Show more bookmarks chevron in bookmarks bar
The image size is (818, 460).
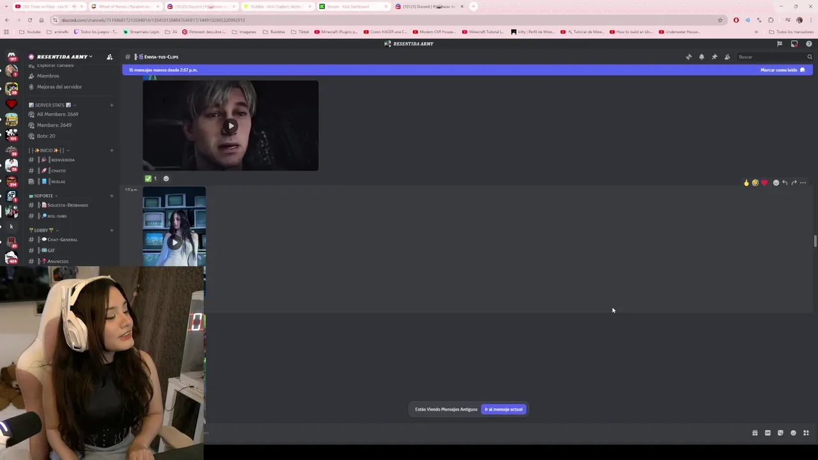[756, 32]
